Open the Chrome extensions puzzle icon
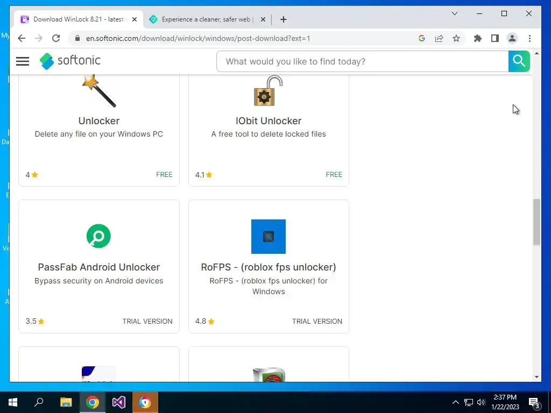 (x=478, y=38)
